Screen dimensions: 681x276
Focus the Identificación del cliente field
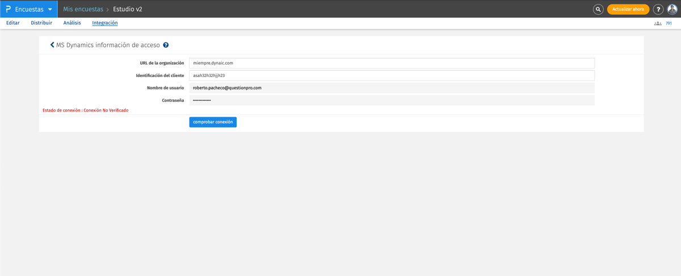point(392,75)
